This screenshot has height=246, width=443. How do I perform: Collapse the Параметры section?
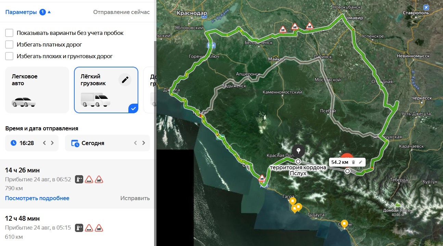28,12
